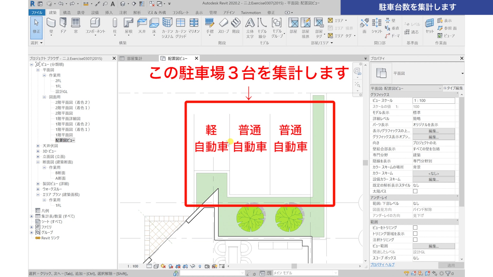Open the プロパティ ヘルプ link

pyautogui.click(x=382, y=265)
